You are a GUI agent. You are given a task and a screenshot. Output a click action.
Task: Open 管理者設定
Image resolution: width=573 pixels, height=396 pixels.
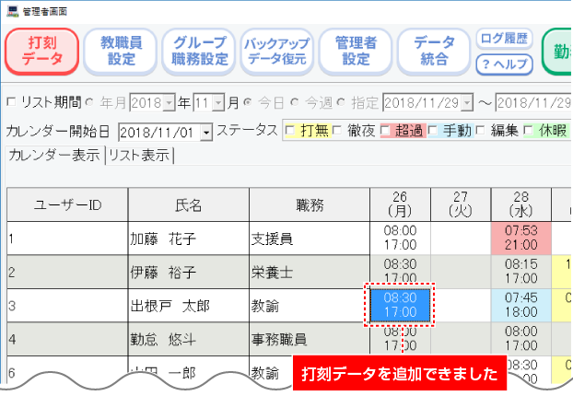pyautogui.click(x=355, y=52)
